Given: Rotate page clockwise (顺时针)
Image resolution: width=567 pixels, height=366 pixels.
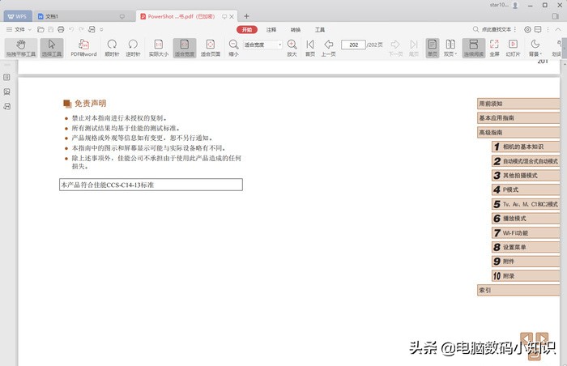Looking at the screenshot, I should pyautogui.click(x=112, y=47).
